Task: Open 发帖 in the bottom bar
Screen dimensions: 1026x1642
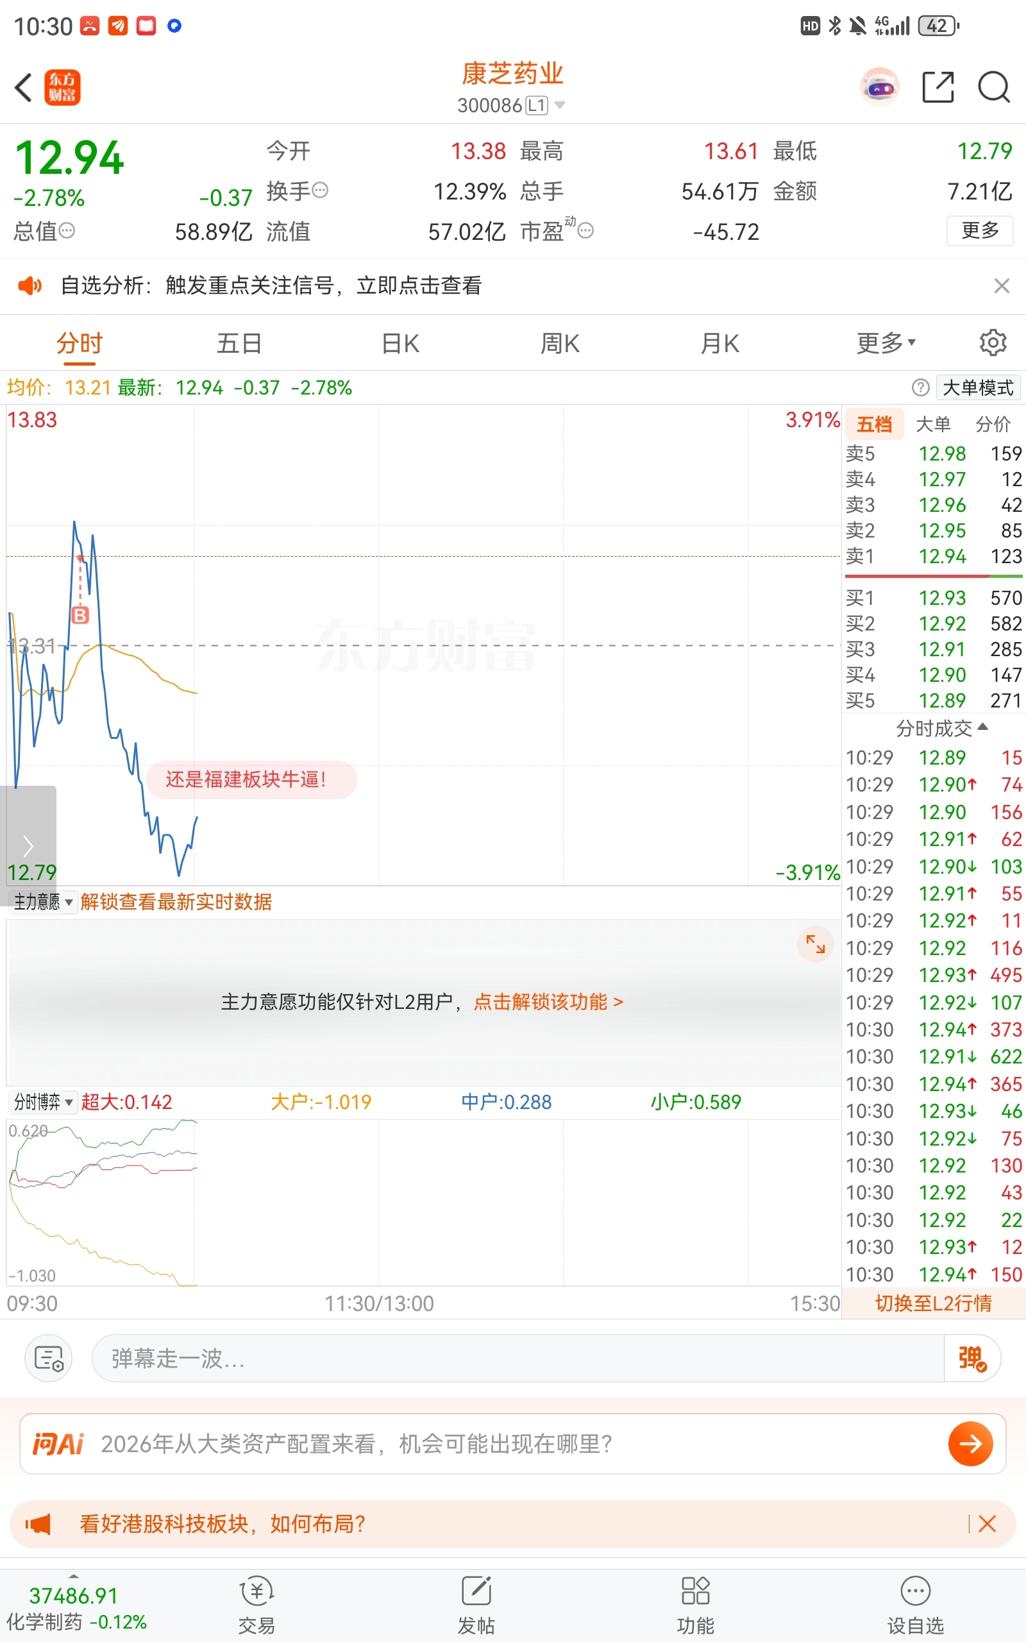Action: click(476, 1605)
